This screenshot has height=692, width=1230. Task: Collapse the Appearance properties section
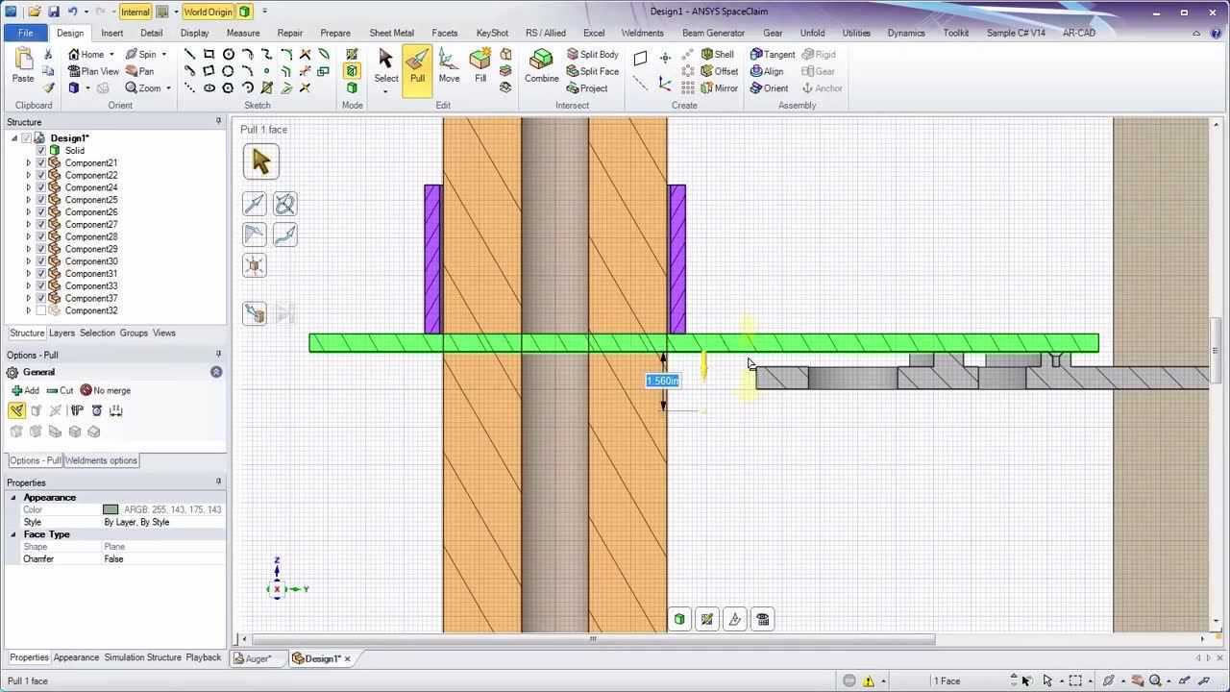point(13,498)
